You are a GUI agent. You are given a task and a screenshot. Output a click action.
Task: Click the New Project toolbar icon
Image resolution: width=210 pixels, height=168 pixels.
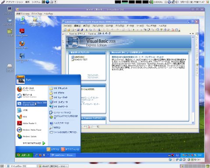click(65, 30)
